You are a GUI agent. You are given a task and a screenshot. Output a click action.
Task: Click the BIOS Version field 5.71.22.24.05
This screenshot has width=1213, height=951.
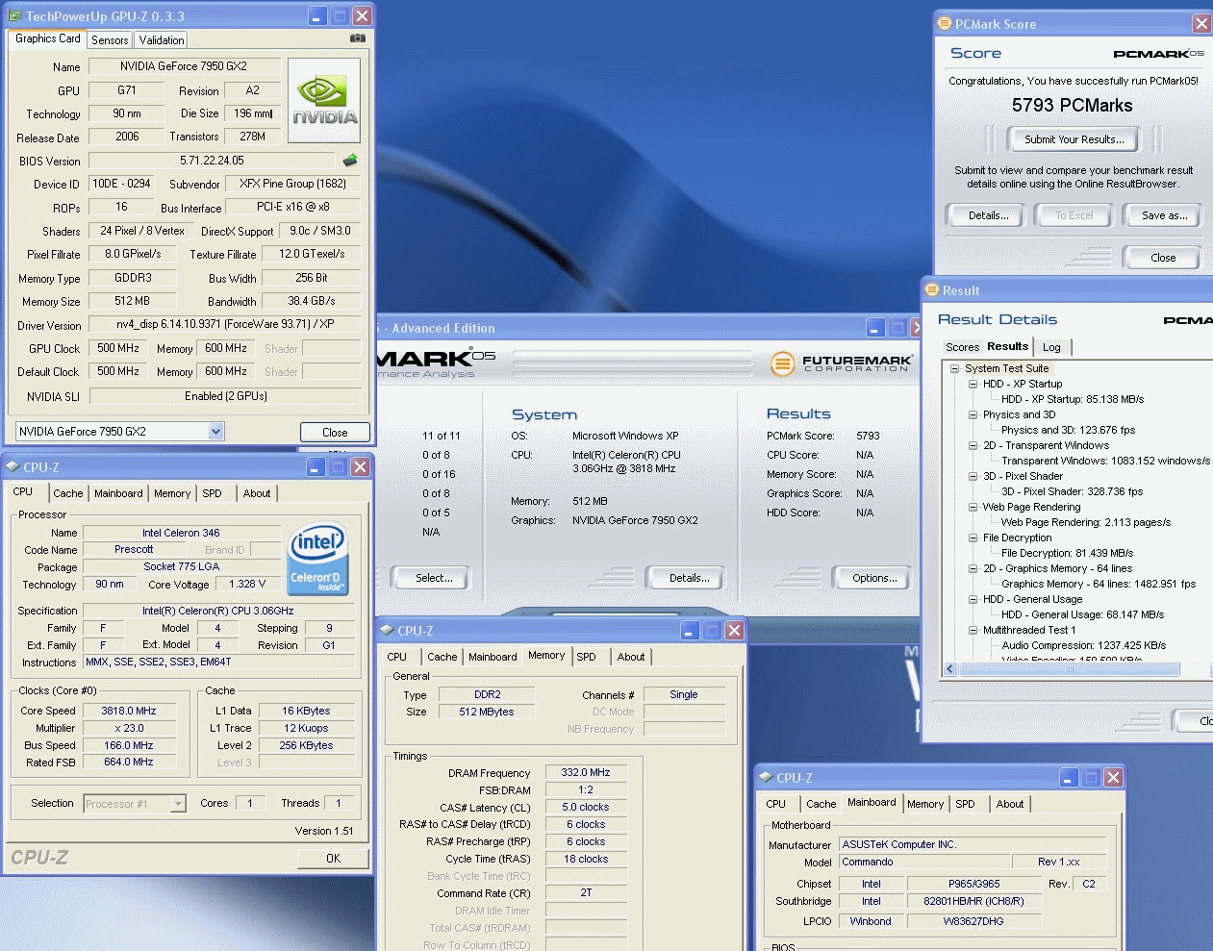[x=212, y=161]
